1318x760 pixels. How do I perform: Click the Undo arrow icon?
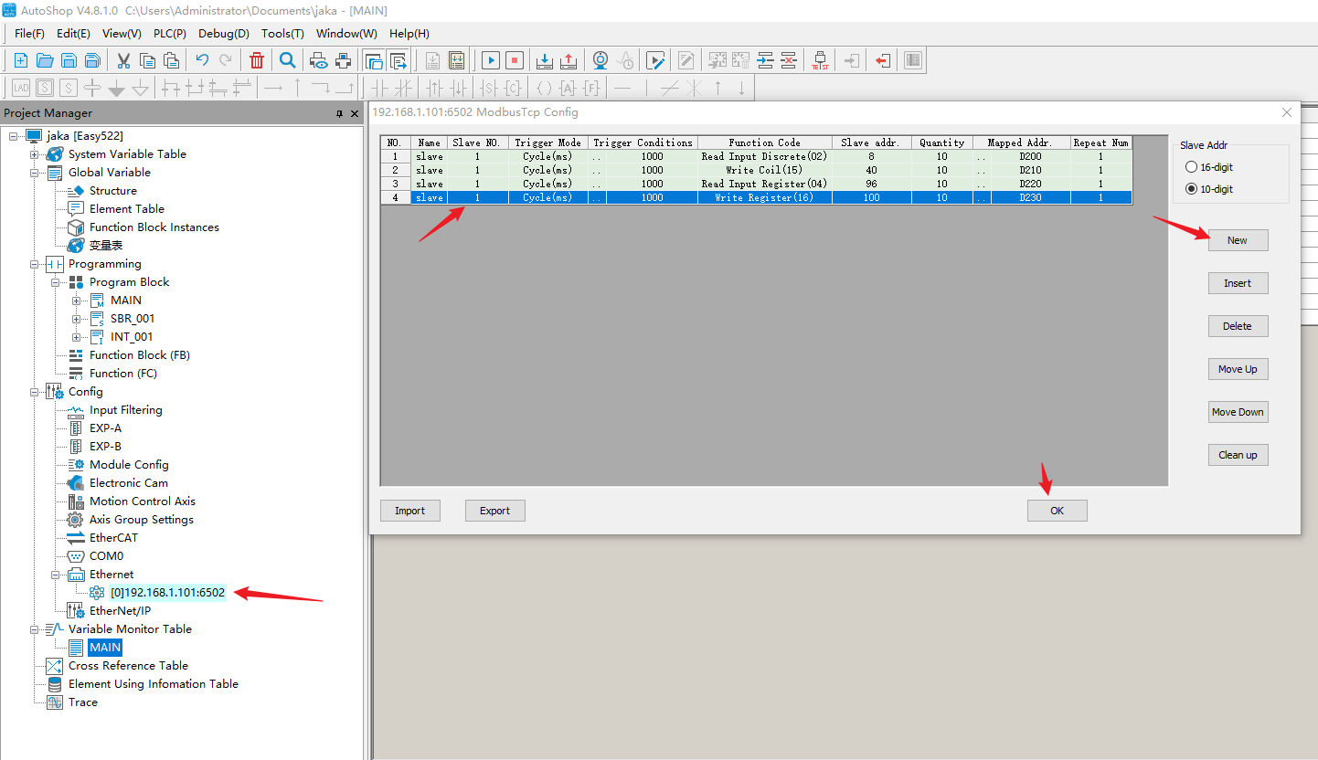pyautogui.click(x=202, y=61)
